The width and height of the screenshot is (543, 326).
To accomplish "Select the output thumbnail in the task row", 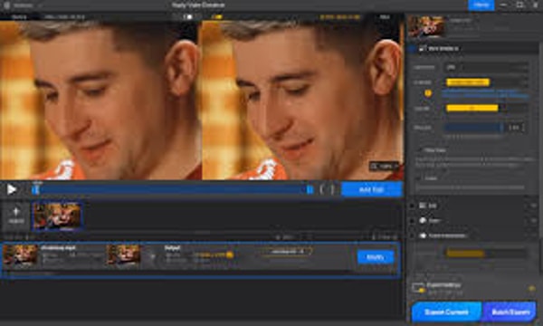I will coord(124,254).
